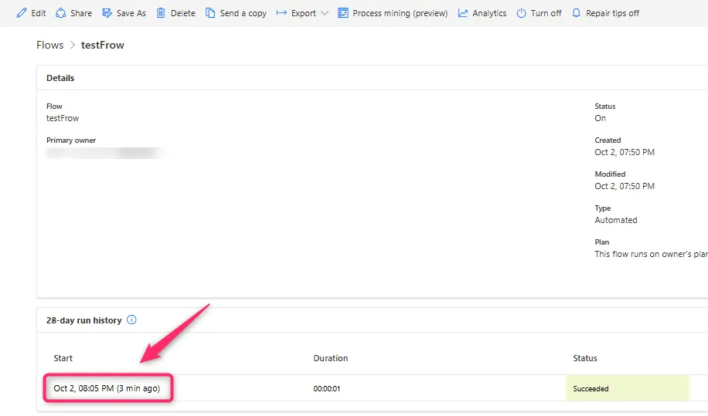Viewport: 708px width, 416px height.
Task: Click the Send a copy icon
Action: (x=210, y=13)
